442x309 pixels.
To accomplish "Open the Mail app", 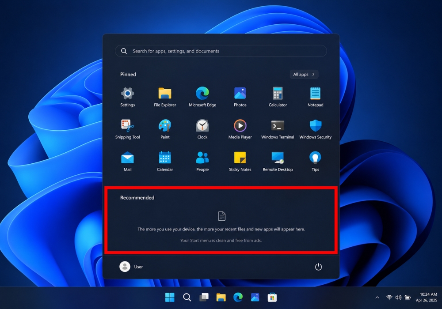I will pos(127,162).
